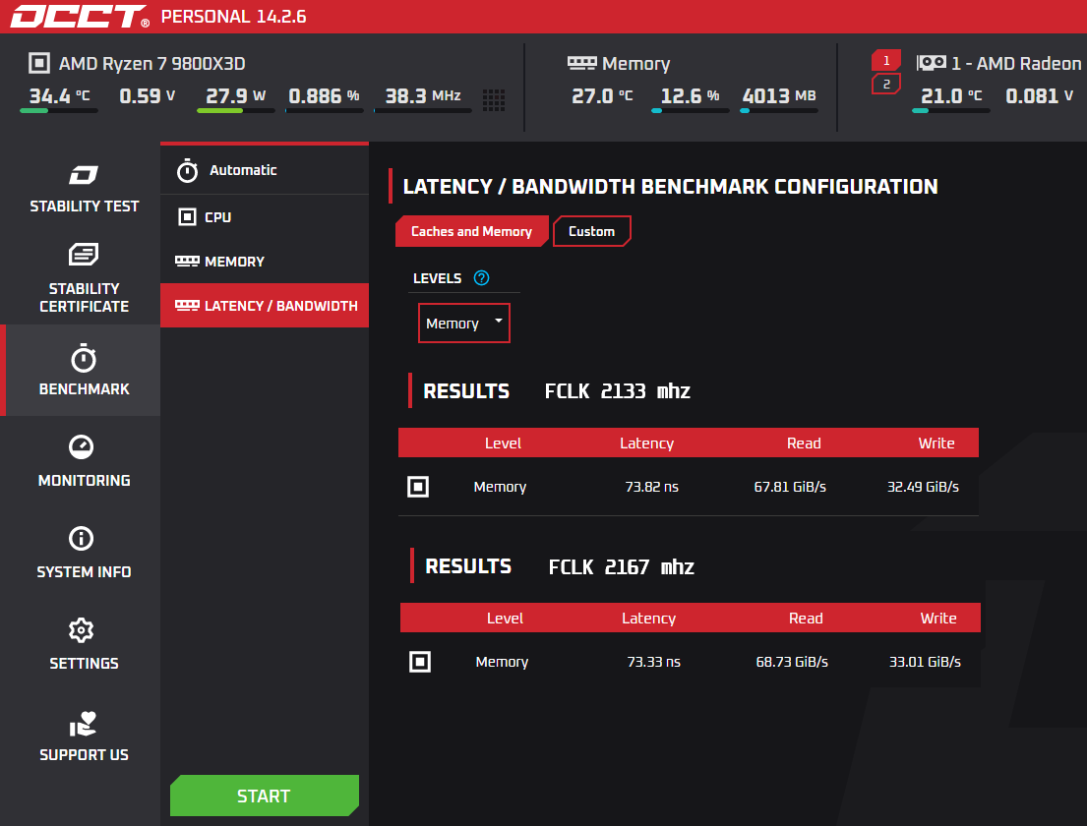Click the 27.0 °C memory temperature value
The image size is (1087, 826).
pyautogui.click(x=602, y=95)
